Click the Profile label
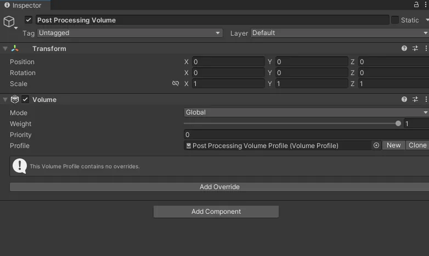429x256 pixels. click(x=20, y=146)
